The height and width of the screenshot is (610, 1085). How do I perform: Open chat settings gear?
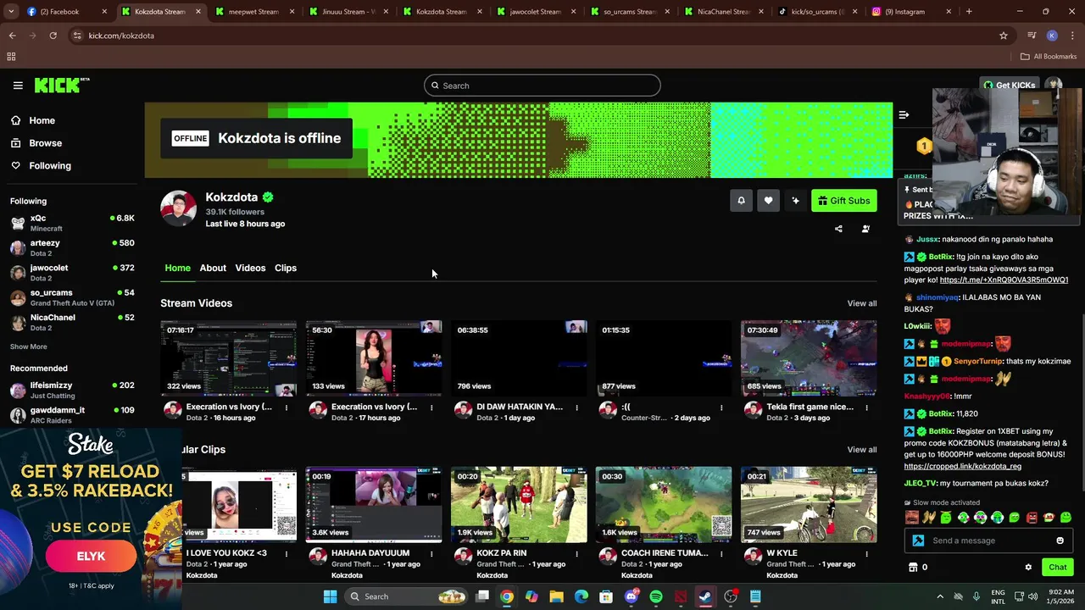click(x=1028, y=568)
